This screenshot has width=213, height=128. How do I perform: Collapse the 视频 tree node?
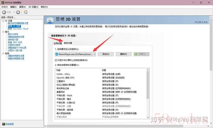pos(3,54)
